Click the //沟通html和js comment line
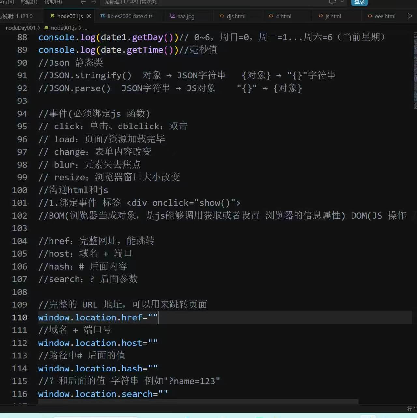Image resolution: width=417 pixels, height=418 pixels. 73,190
